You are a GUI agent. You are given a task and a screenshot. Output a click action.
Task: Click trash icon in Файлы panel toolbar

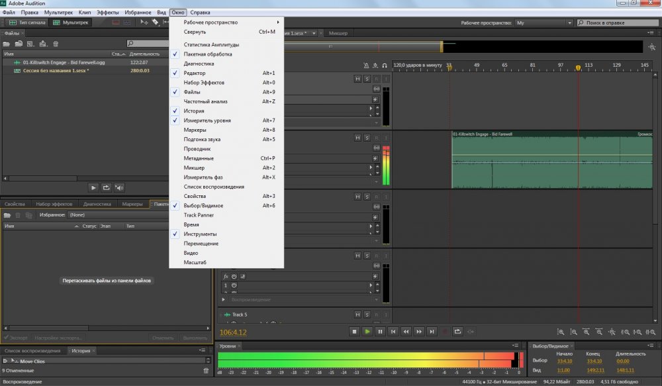click(x=56, y=44)
